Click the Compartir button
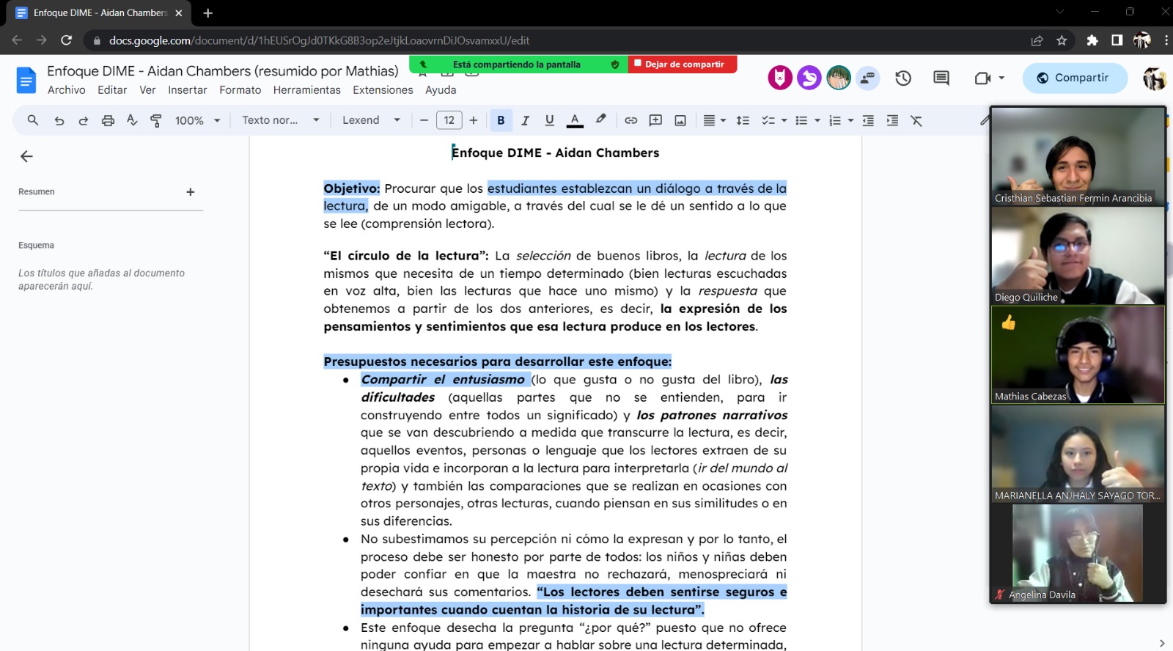The height and width of the screenshot is (651, 1173). tap(1074, 78)
